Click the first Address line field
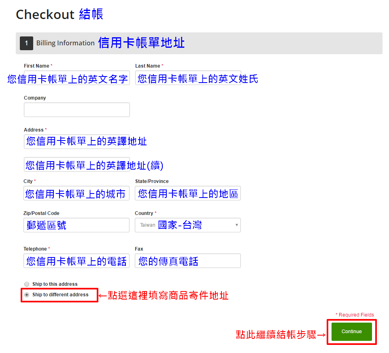The width and height of the screenshot is (389, 353). (77, 142)
